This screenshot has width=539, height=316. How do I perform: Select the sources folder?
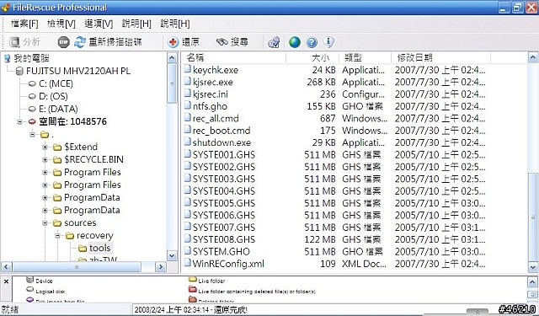tap(80, 223)
